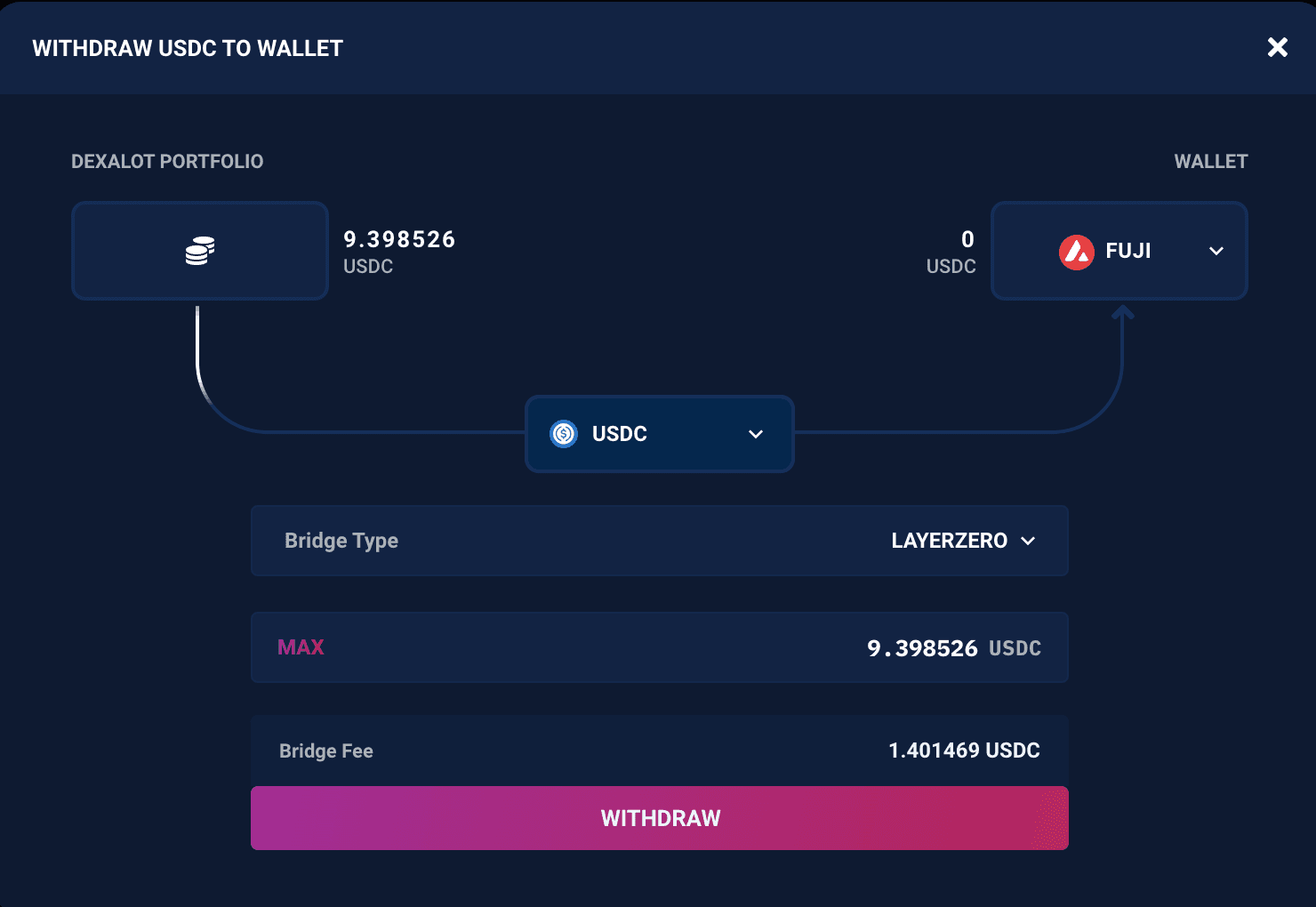Click the wallet balance showing 0
Image resolution: width=1316 pixels, height=907 pixels.
[x=967, y=239]
